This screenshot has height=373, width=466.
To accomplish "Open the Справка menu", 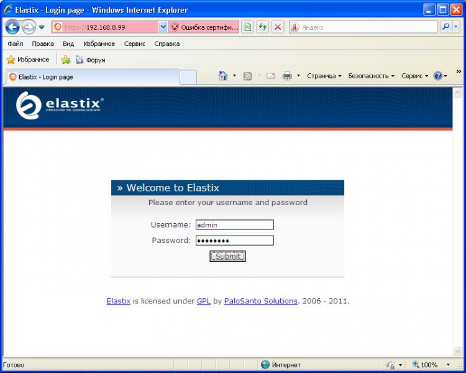I will click(167, 44).
